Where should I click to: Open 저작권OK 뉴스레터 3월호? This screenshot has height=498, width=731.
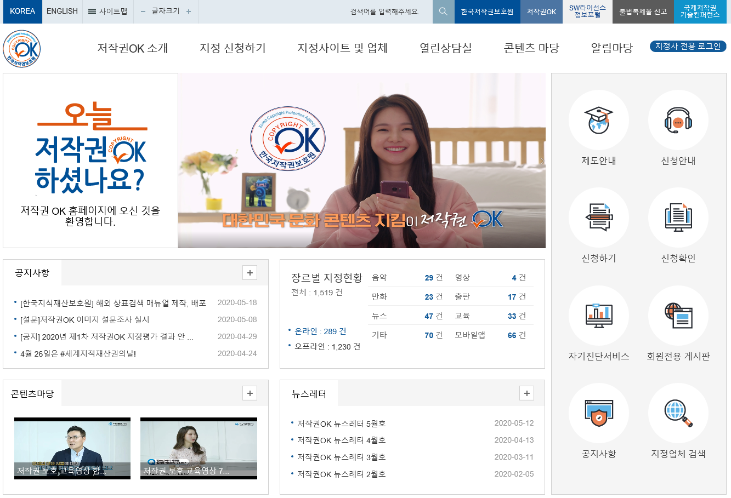(x=341, y=457)
